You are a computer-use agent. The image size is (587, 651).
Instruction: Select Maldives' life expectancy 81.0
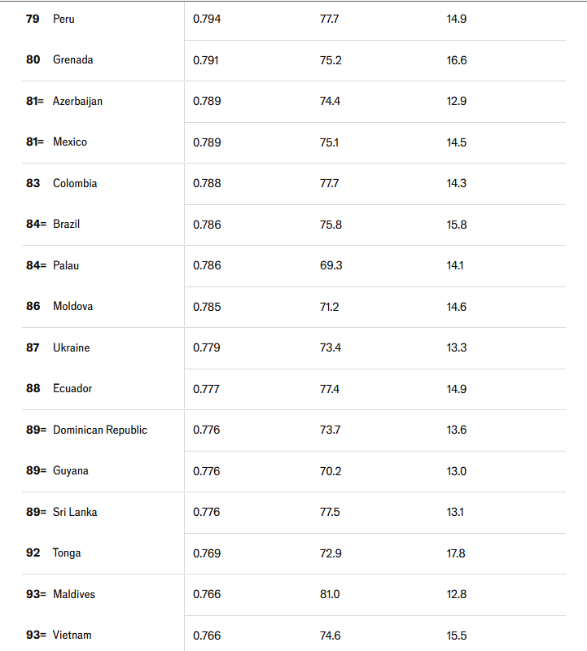(330, 595)
